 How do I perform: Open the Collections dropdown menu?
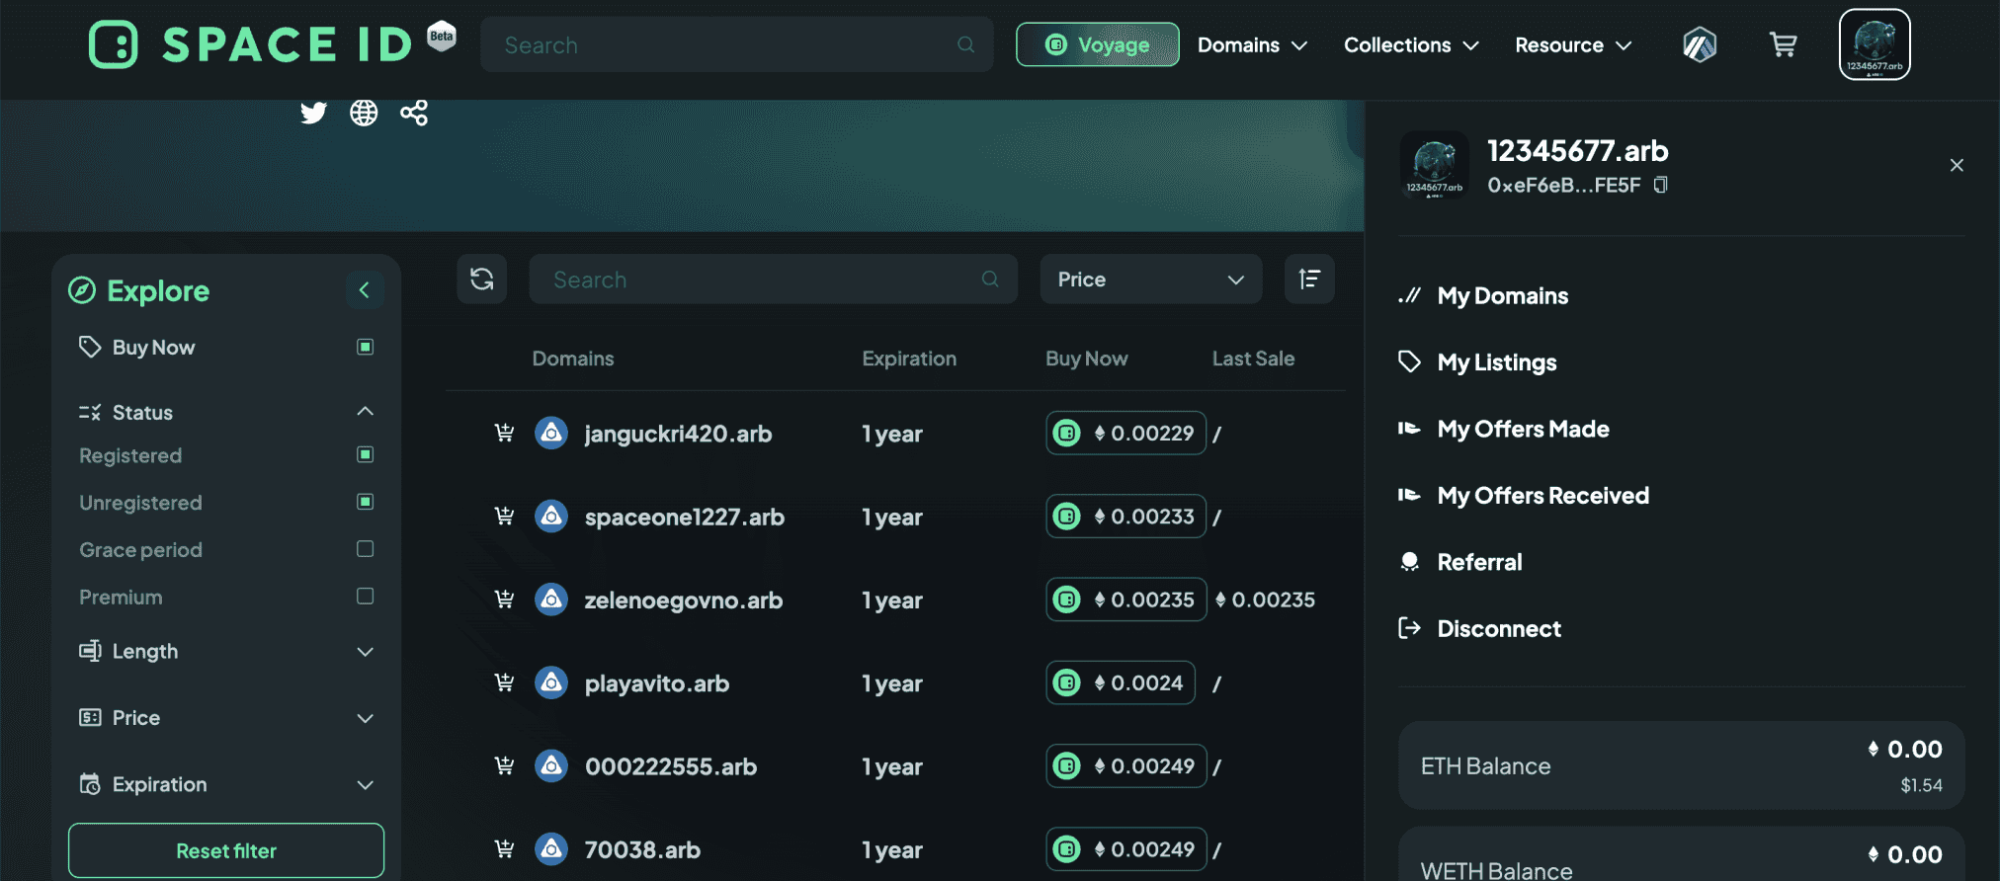tap(1411, 45)
